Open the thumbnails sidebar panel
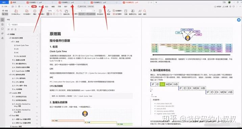The image size is (242, 129). (x=2, y=25)
